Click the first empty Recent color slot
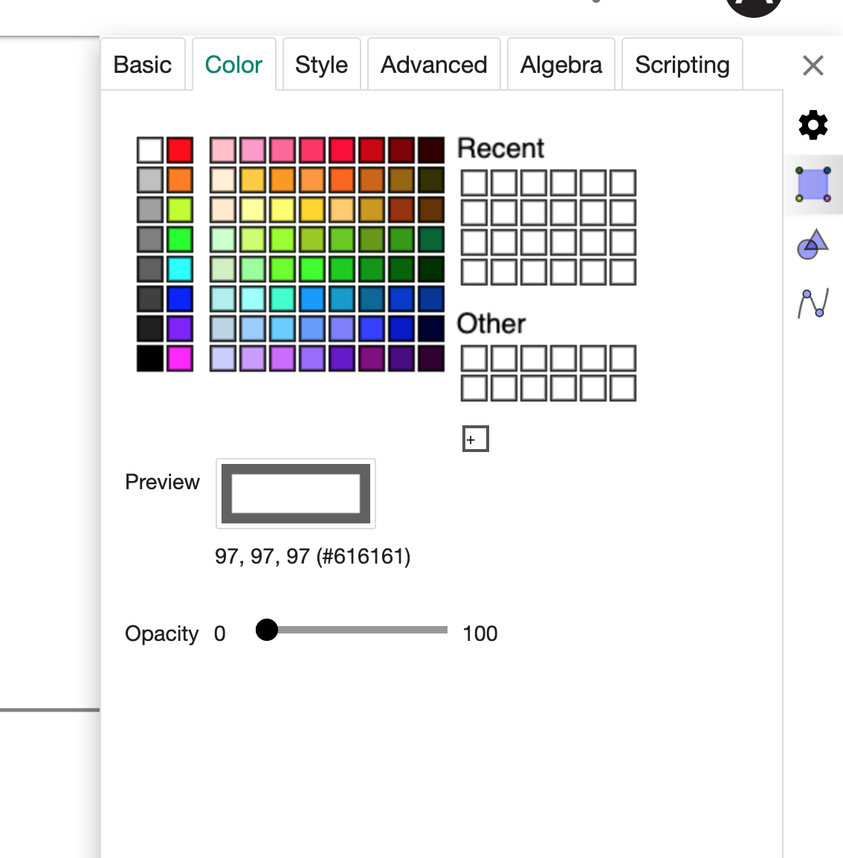Viewport: 843px width, 858px height. point(474,183)
